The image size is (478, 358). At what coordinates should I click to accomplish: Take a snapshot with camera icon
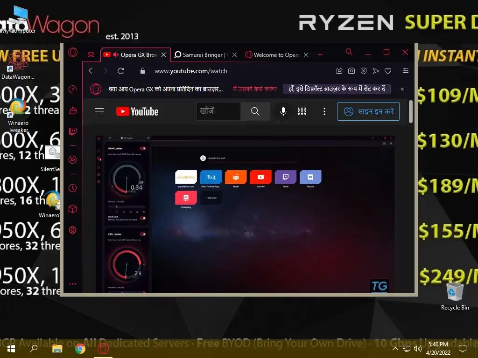pyautogui.click(x=351, y=71)
